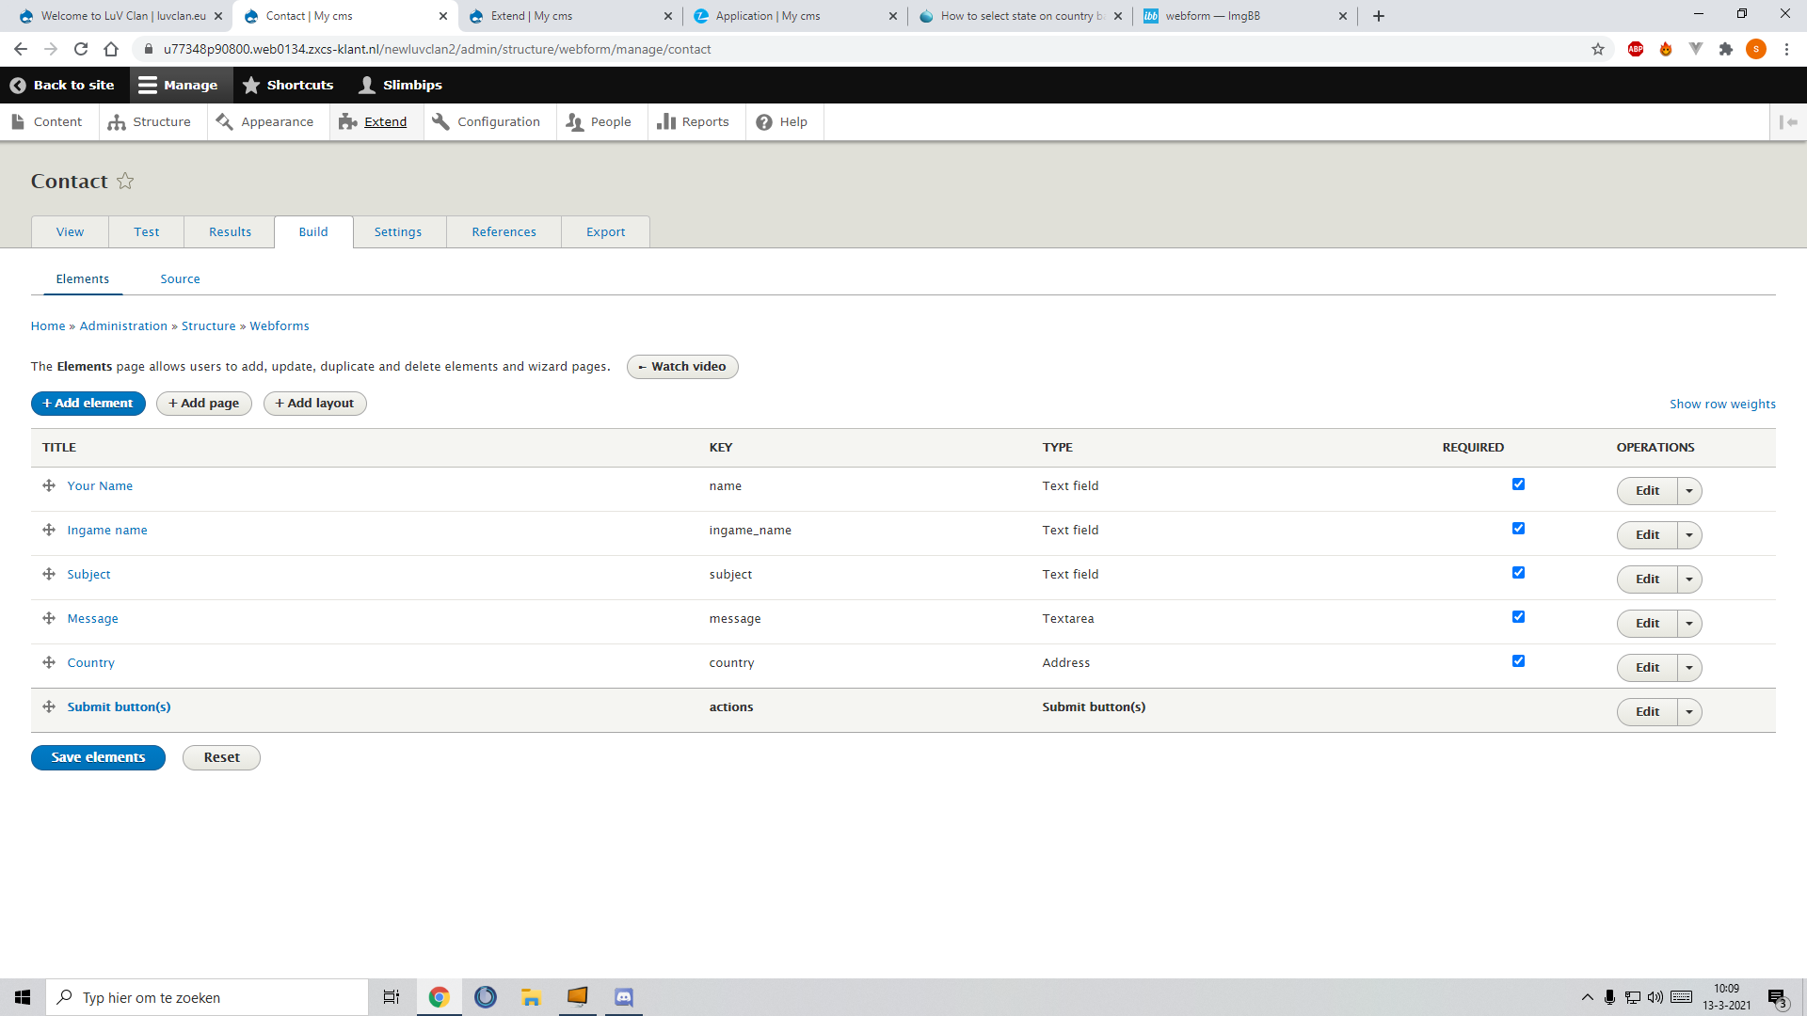
Task: Go Back to site
Action: pyautogui.click(x=62, y=85)
